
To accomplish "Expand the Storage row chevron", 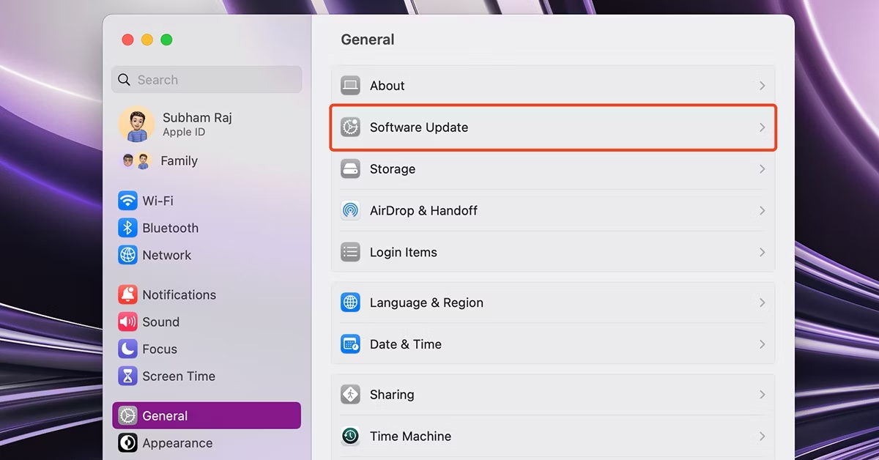I will click(762, 169).
